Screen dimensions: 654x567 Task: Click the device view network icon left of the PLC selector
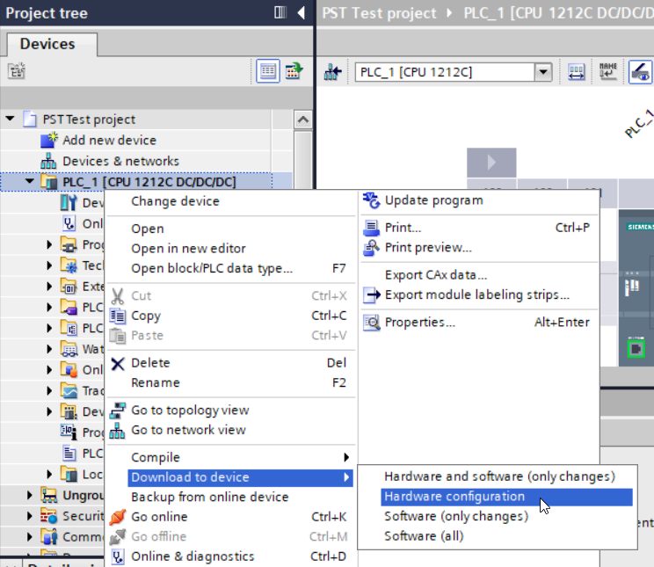[332, 72]
